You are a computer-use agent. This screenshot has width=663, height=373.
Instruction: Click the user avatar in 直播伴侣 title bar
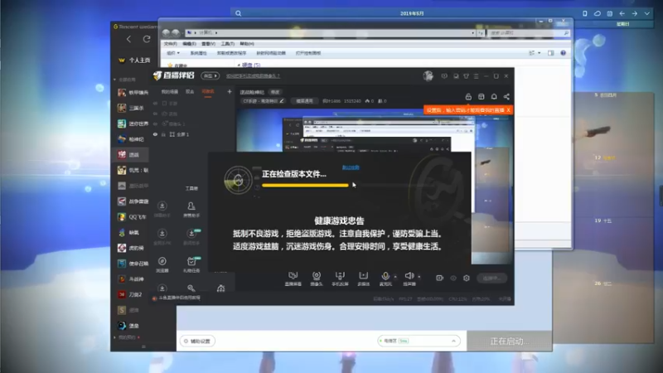click(x=428, y=75)
